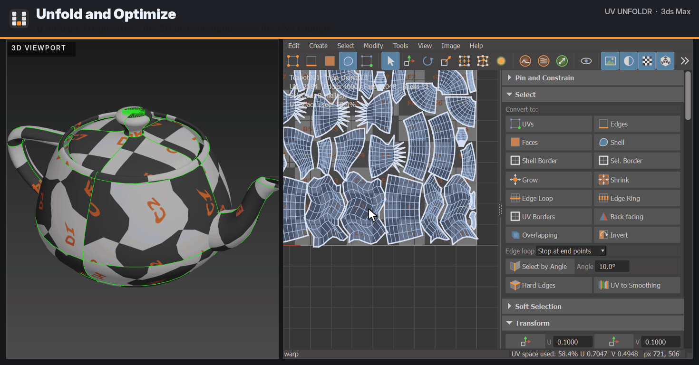The image size is (699, 365).
Task: Open toolbar overflow double chevron
Action: click(684, 61)
